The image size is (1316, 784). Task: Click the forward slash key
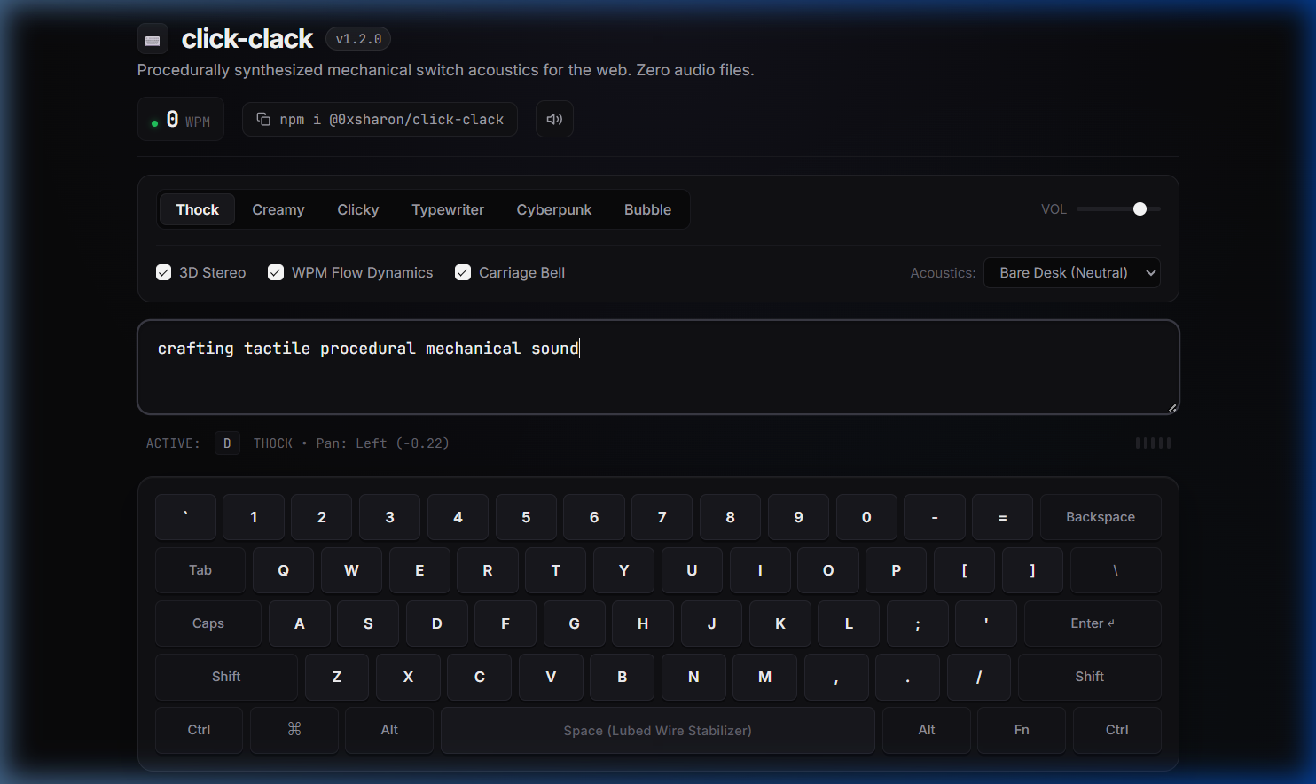[x=979, y=677]
